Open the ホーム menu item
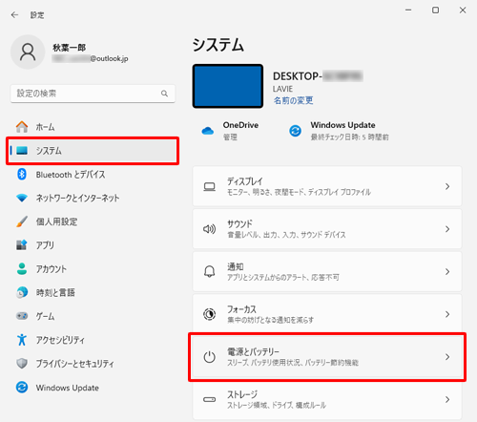This screenshot has width=477, height=422. pyautogui.click(x=93, y=127)
